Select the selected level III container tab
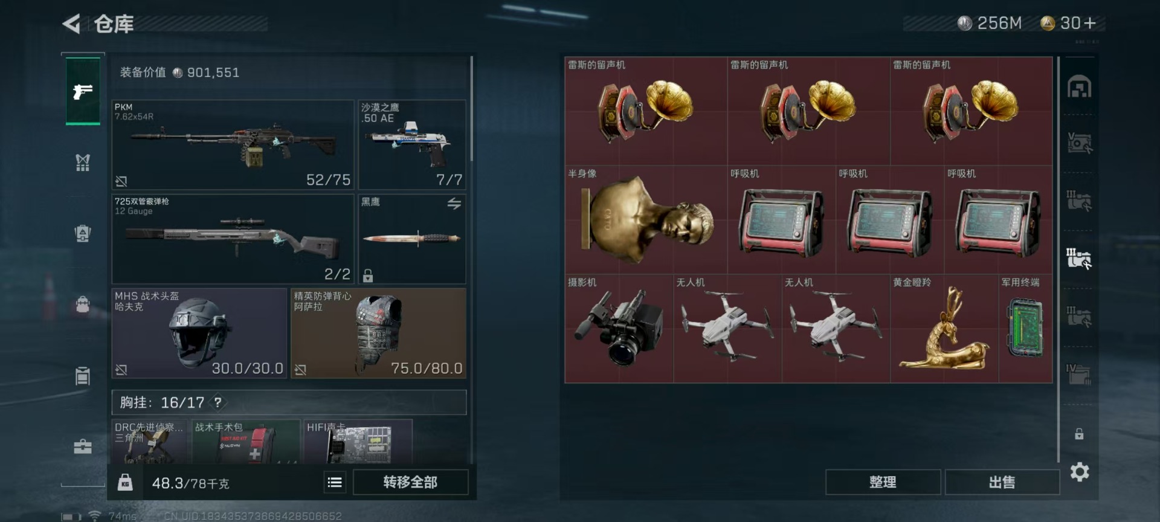 point(1079,259)
